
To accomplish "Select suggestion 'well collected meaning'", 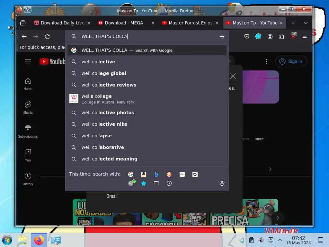I will tap(147, 159).
